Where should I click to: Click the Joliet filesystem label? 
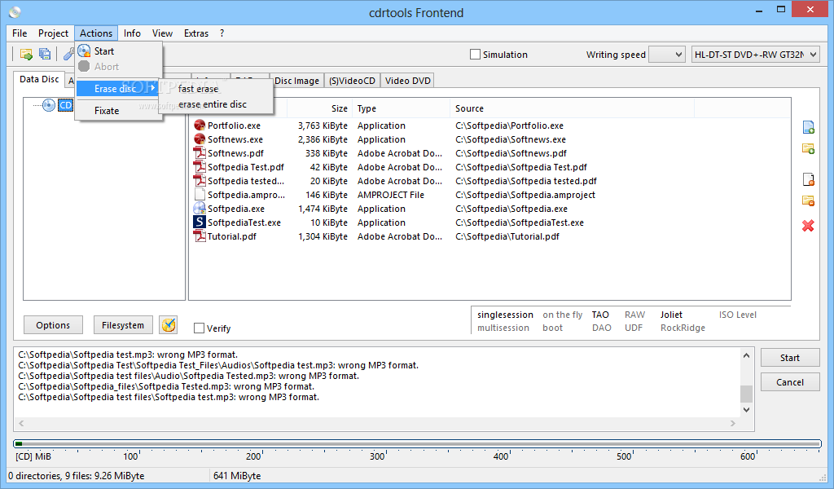[671, 315]
